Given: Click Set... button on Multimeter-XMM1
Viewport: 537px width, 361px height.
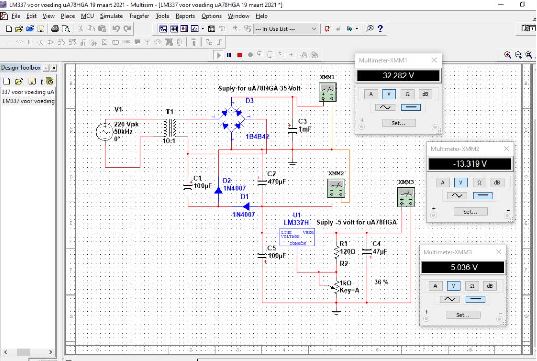Looking at the screenshot, I should click(x=398, y=123).
